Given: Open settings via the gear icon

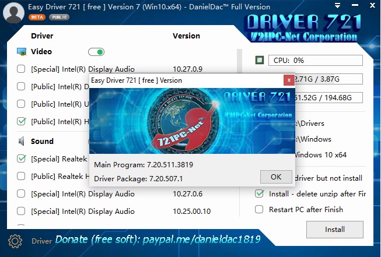Looking at the screenshot, I should coord(15,240).
